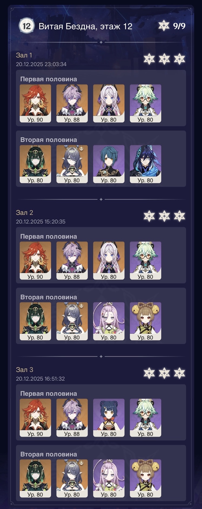The width and height of the screenshot is (202, 509).
Task: Click the 9/9 total stars icon
Action: [x=164, y=26]
